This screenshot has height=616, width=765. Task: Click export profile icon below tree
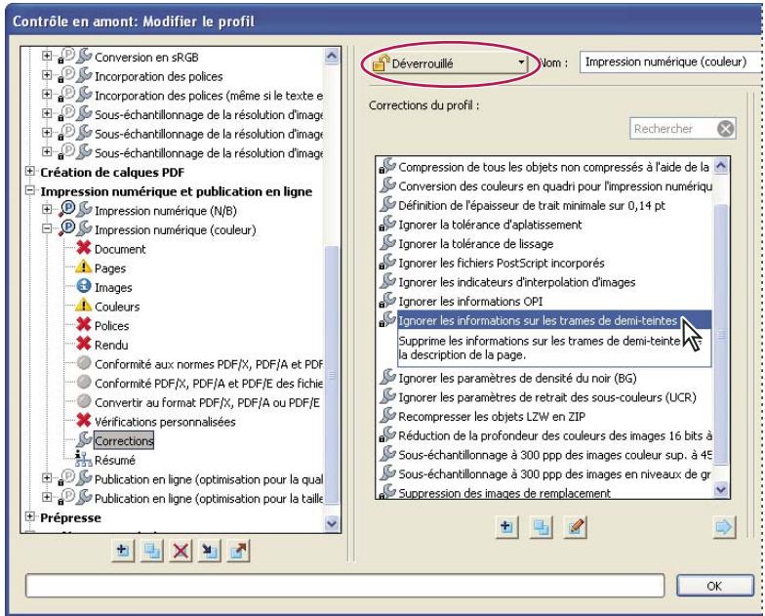(x=238, y=552)
